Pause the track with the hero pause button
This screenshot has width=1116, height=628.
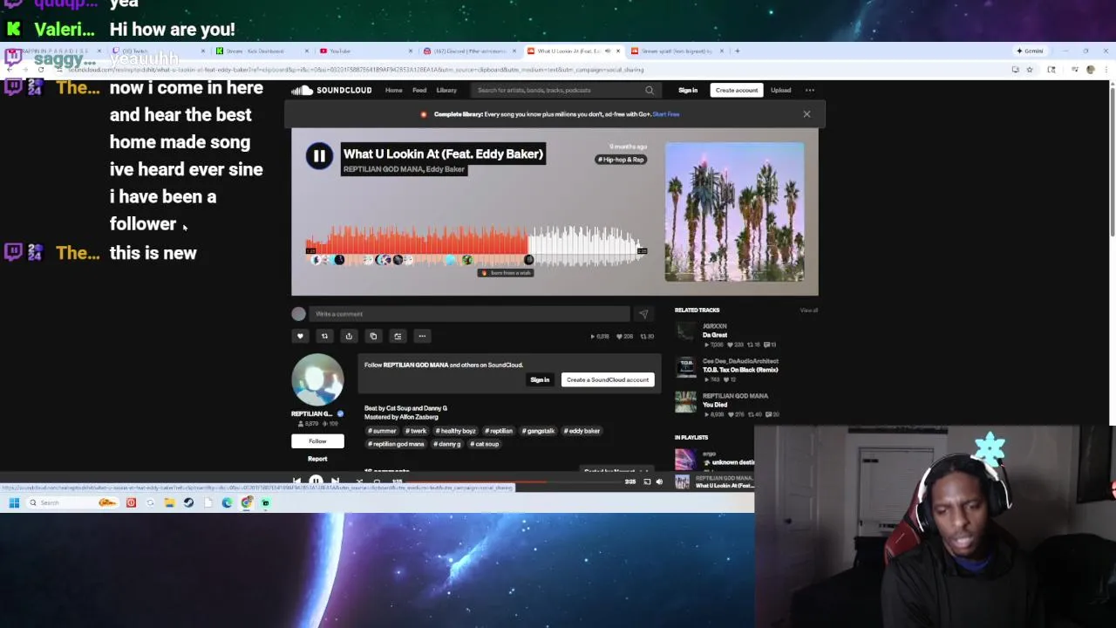(319, 156)
